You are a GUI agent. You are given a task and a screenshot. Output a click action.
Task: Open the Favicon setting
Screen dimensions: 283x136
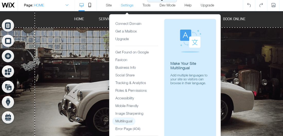(x=121, y=60)
